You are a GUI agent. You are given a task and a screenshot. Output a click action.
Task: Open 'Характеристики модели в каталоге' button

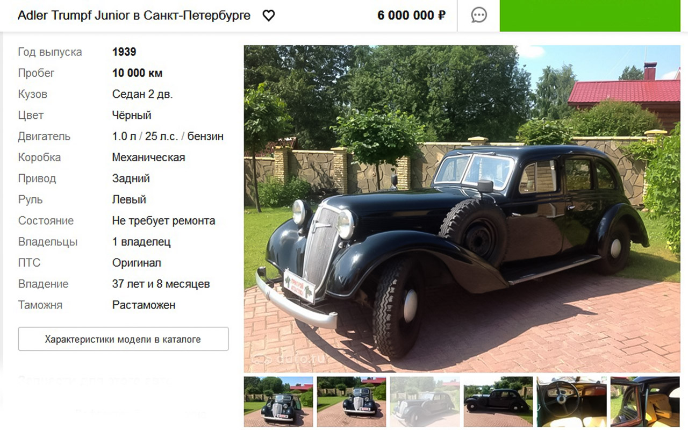(x=123, y=339)
